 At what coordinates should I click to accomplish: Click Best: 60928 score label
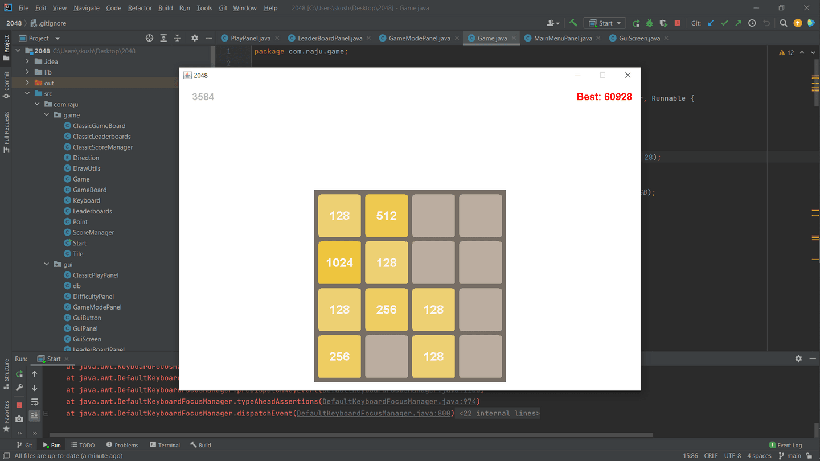pos(604,97)
